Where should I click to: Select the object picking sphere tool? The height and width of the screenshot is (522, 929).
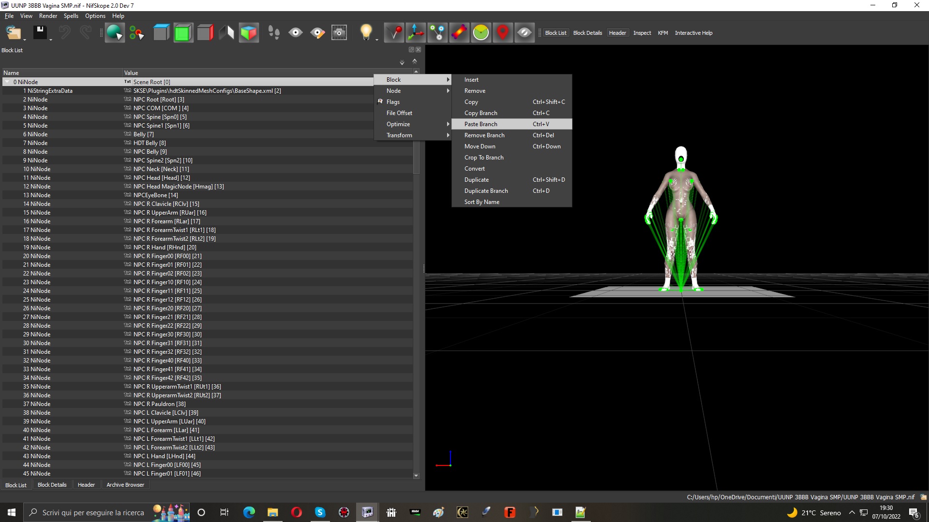pyautogui.click(x=115, y=33)
